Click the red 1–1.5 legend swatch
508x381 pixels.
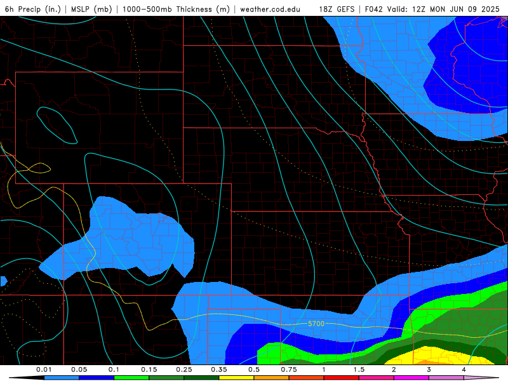pyautogui.click(x=342, y=378)
